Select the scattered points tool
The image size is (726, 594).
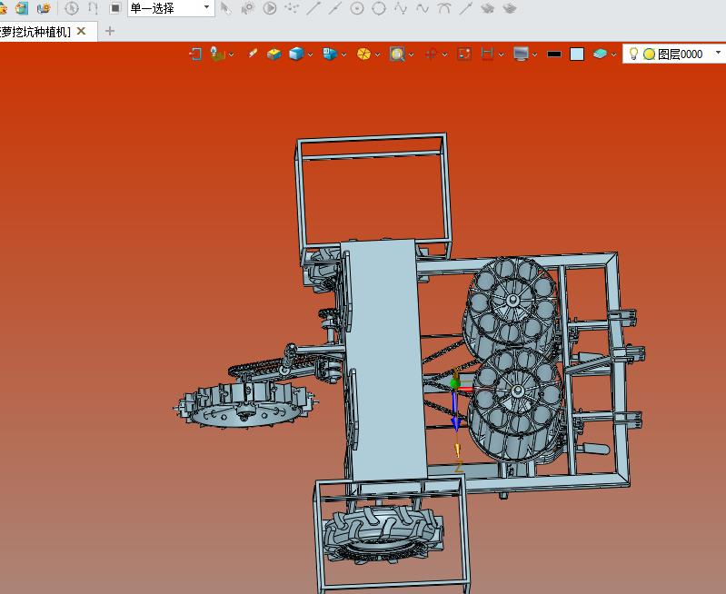click(x=292, y=8)
